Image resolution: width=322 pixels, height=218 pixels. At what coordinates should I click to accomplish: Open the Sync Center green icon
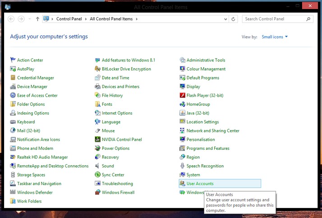(x=97, y=175)
